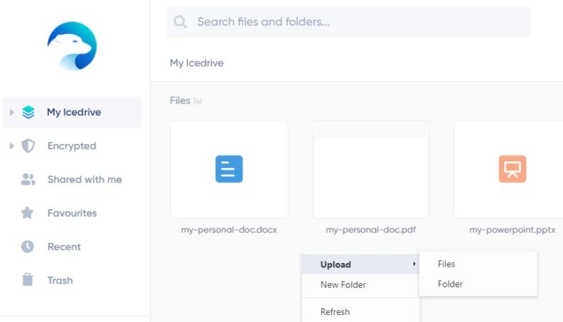The width and height of the screenshot is (563, 322).
Task: Open the Upload submenu arrow
Action: coord(414,264)
